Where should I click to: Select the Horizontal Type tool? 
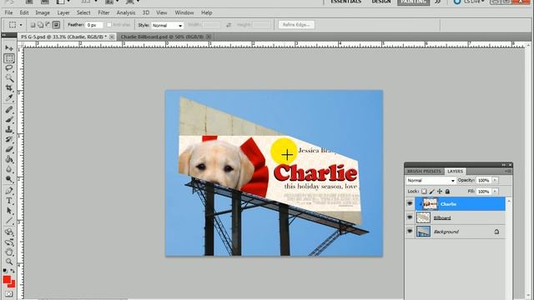click(x=9, y=201)
